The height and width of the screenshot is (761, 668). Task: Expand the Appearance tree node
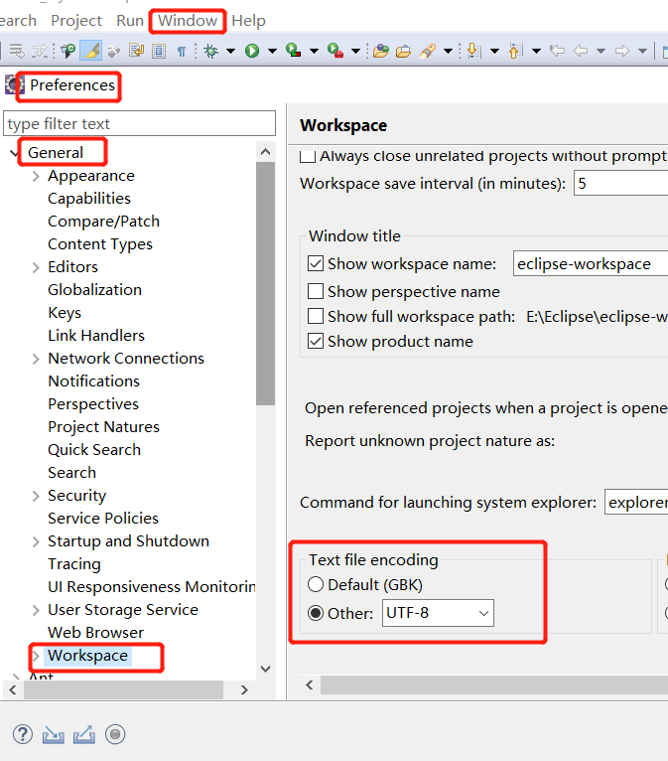[x=36, y=176]
